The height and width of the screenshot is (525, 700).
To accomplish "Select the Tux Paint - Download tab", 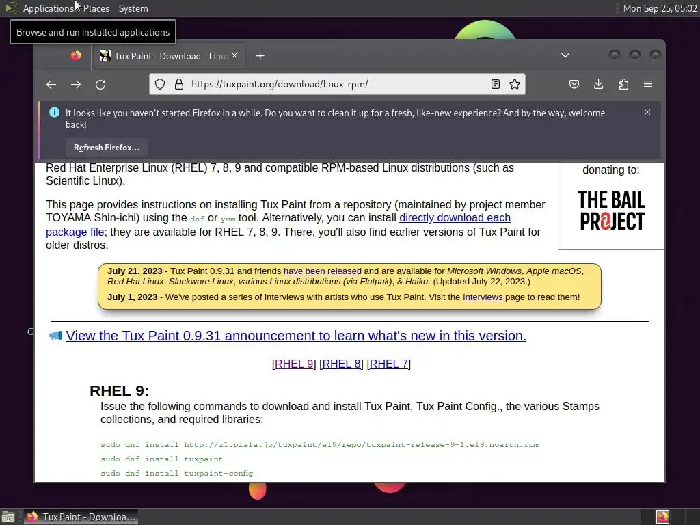I will 170,56.
